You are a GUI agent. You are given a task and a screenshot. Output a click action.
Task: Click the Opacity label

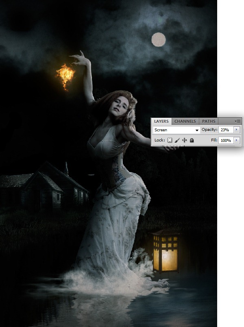[x=209, y=130]
